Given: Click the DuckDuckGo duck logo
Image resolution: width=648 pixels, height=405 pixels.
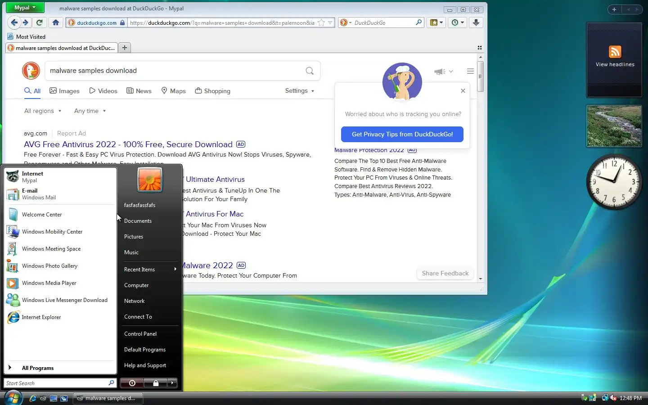Looking at the screenshot, I should [31, 71].
